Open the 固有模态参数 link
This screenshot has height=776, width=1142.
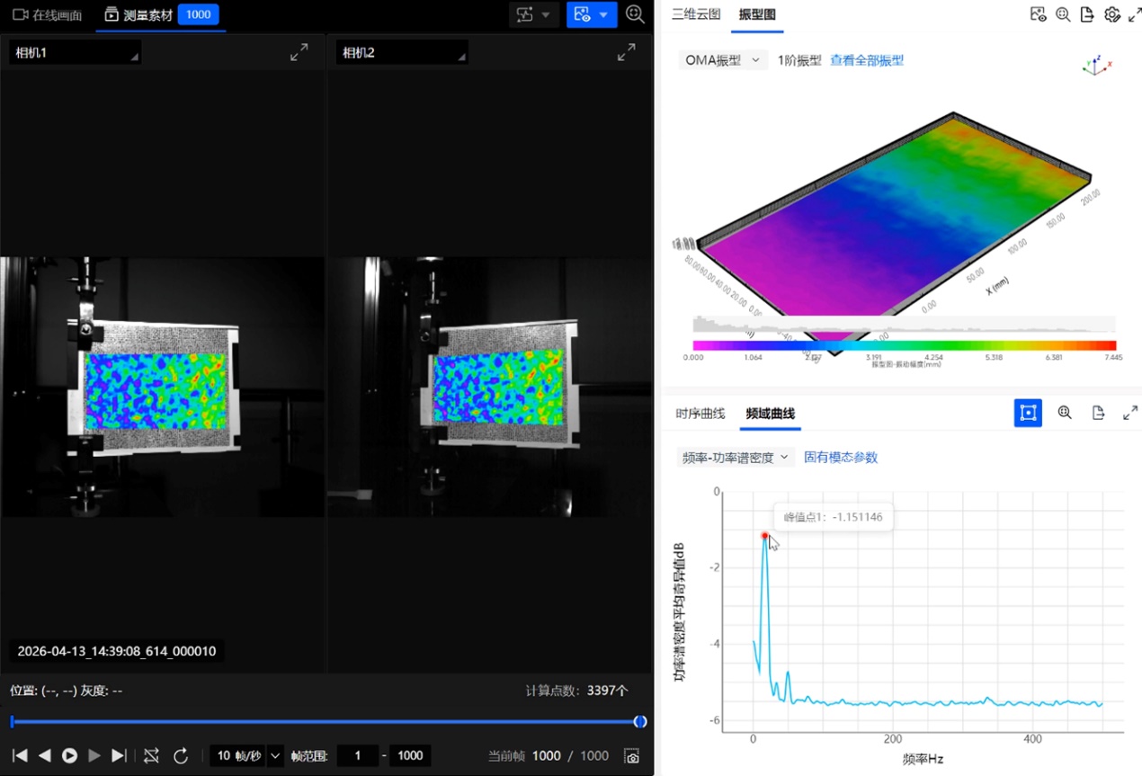click(x=840, y=457)
